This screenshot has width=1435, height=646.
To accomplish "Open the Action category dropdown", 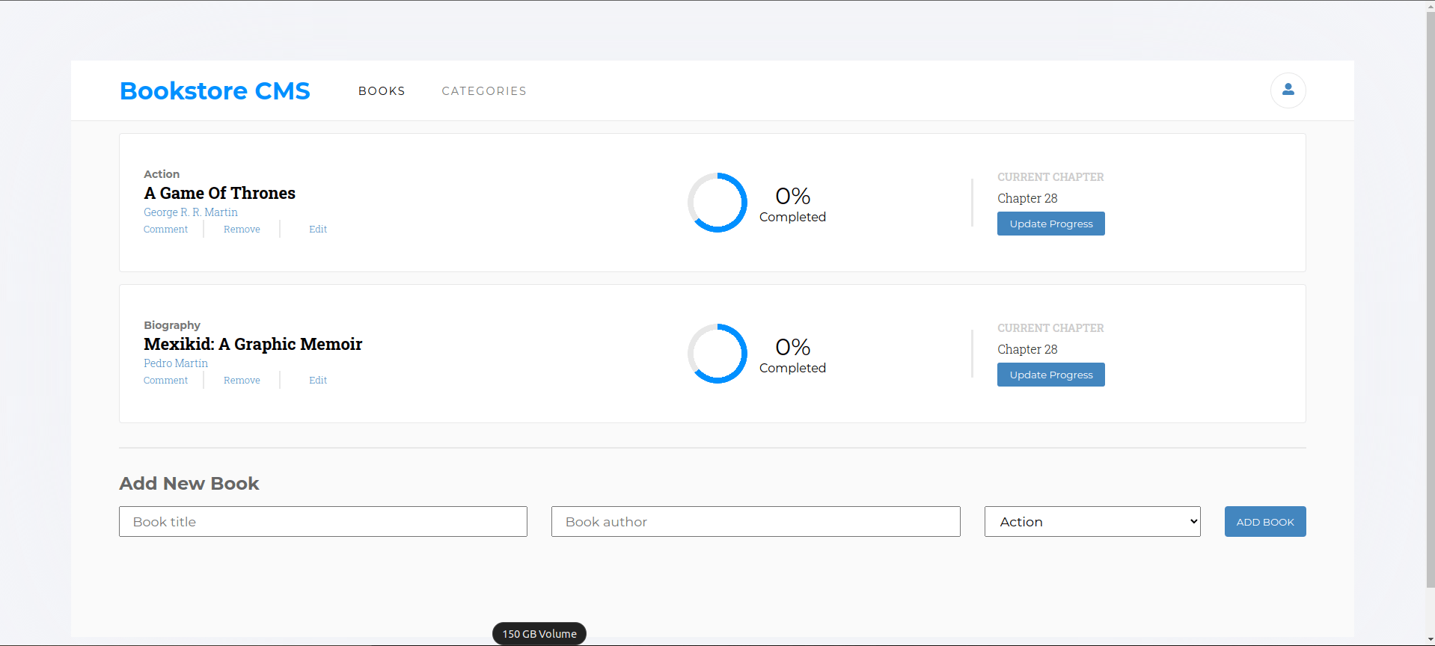I will click(1092, 522).
